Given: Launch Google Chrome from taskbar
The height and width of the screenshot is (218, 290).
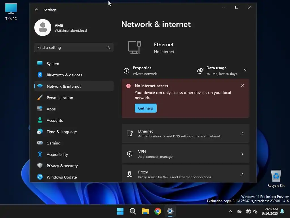Looking at the screenshot, I should coord(158,211).
